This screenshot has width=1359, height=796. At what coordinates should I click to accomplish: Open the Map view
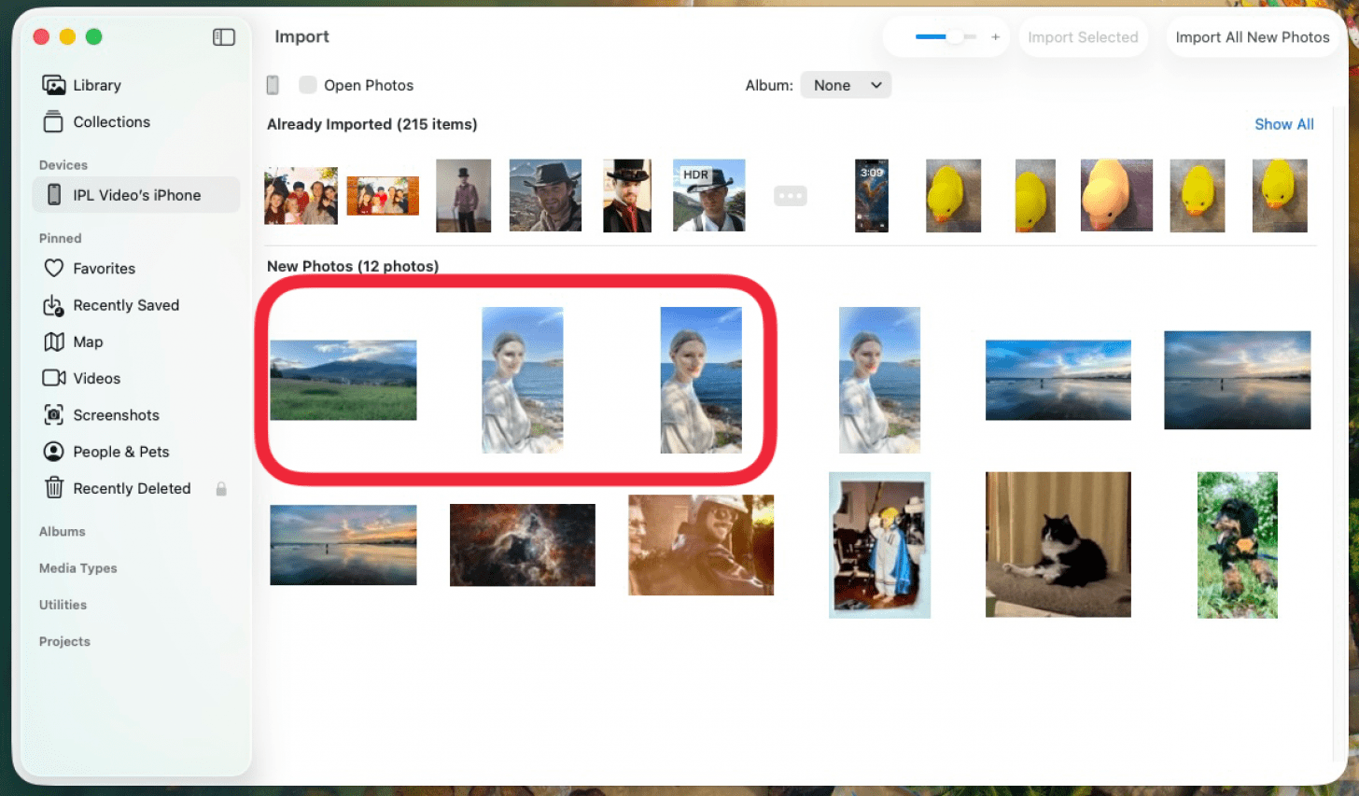88,342
